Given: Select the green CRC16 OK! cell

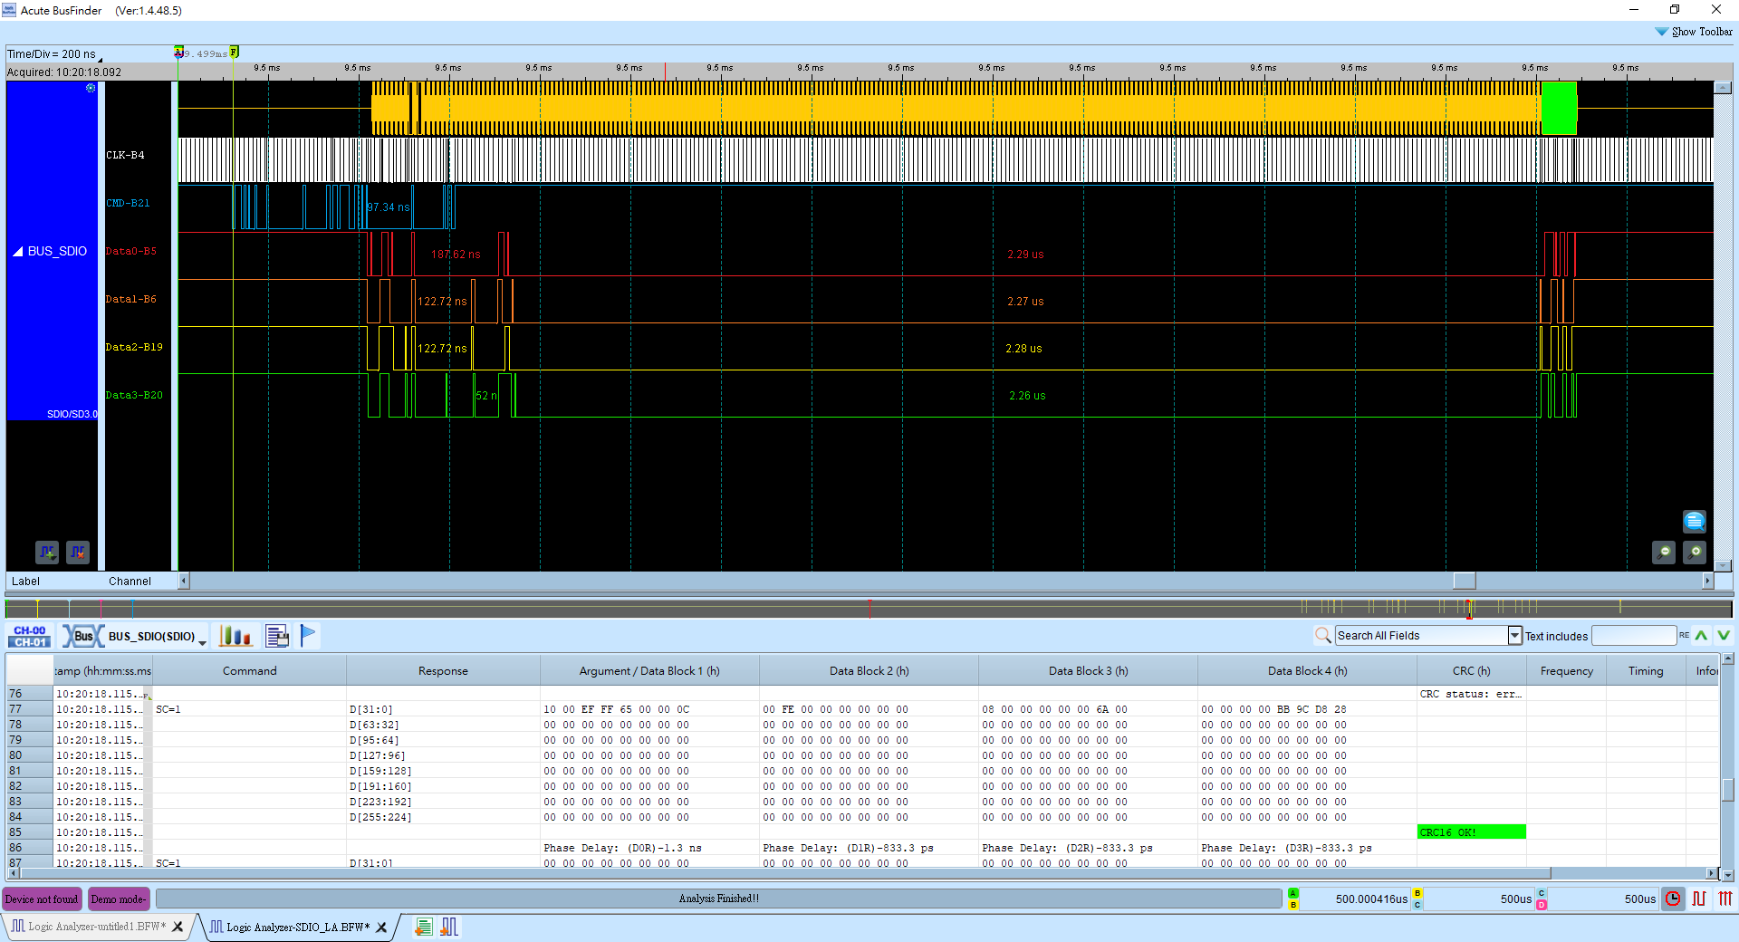Looking at the screenshot, I should point(1472,832).
